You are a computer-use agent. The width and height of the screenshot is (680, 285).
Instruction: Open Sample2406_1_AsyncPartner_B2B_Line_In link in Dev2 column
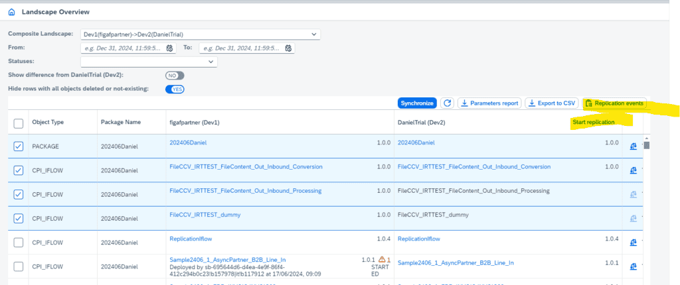click(456, 262)
